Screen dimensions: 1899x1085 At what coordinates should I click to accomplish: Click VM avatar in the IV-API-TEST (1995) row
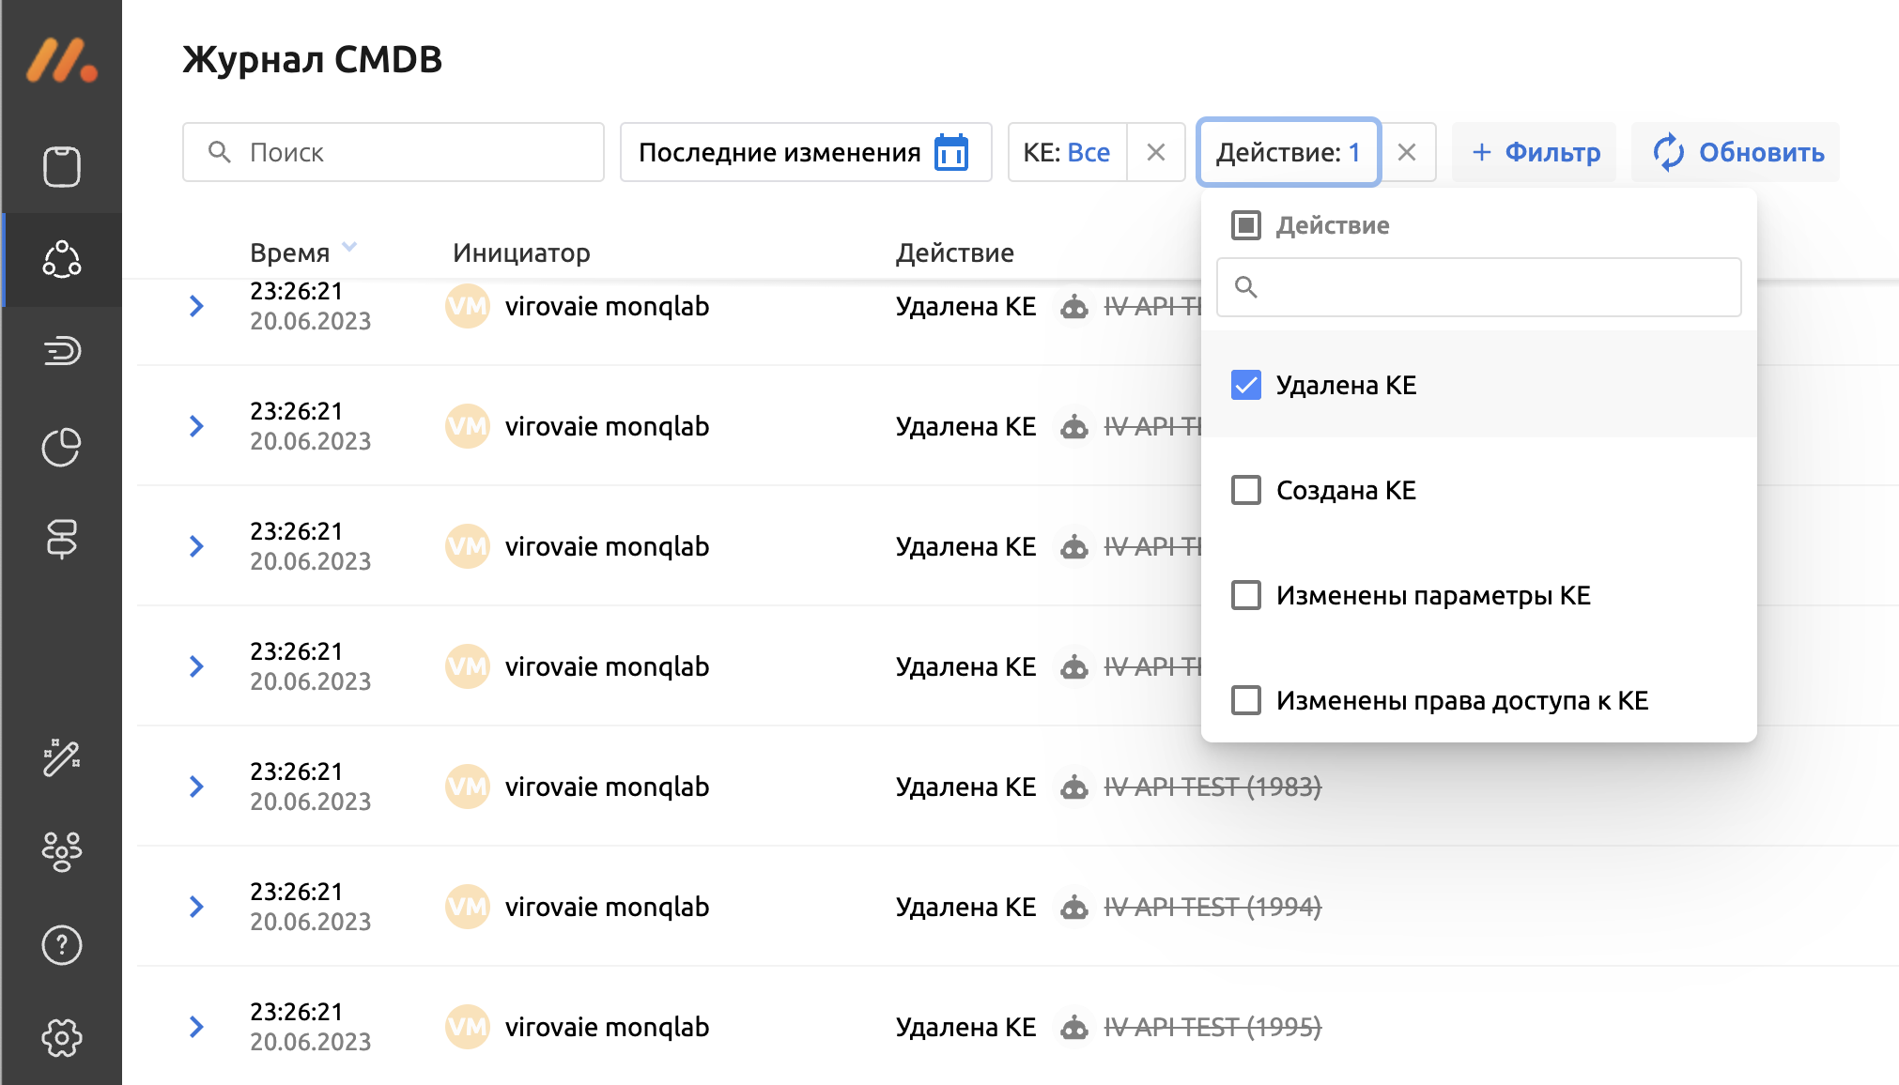(x=468, y=1027)
